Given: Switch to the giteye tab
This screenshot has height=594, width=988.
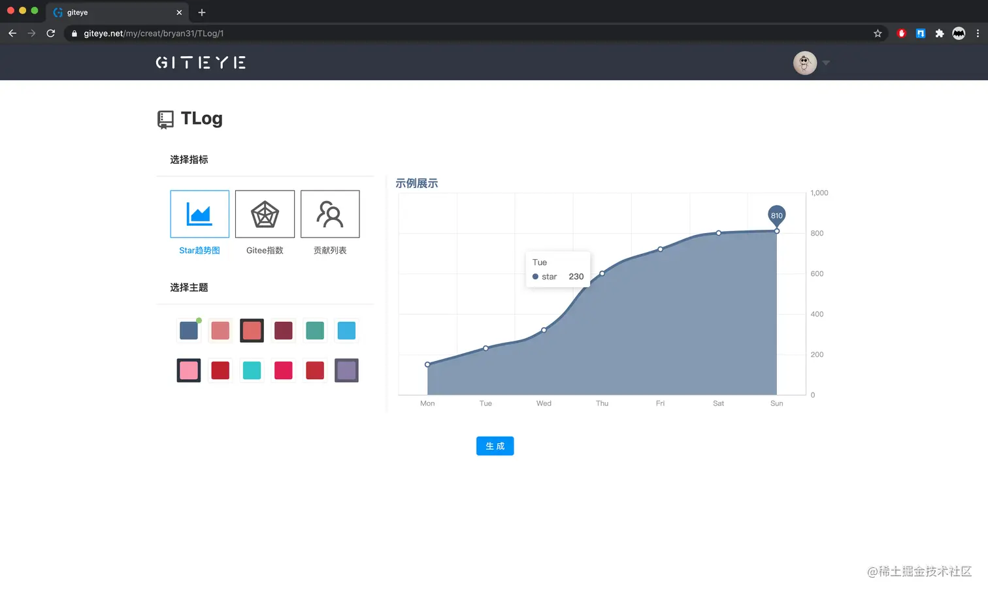Looking at the screenshot, I should pos(118,12).
